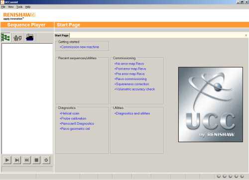Image resolution: width=249 pixels, height=180 pixels.
Task: Open the blue folder toolbar icon
Action: (x=30, y=37)
